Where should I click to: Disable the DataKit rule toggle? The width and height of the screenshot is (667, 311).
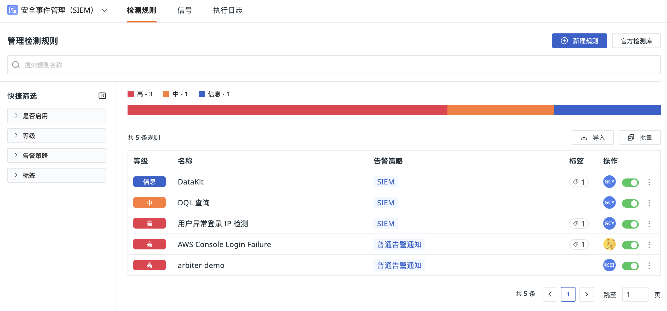pos(630,182)
